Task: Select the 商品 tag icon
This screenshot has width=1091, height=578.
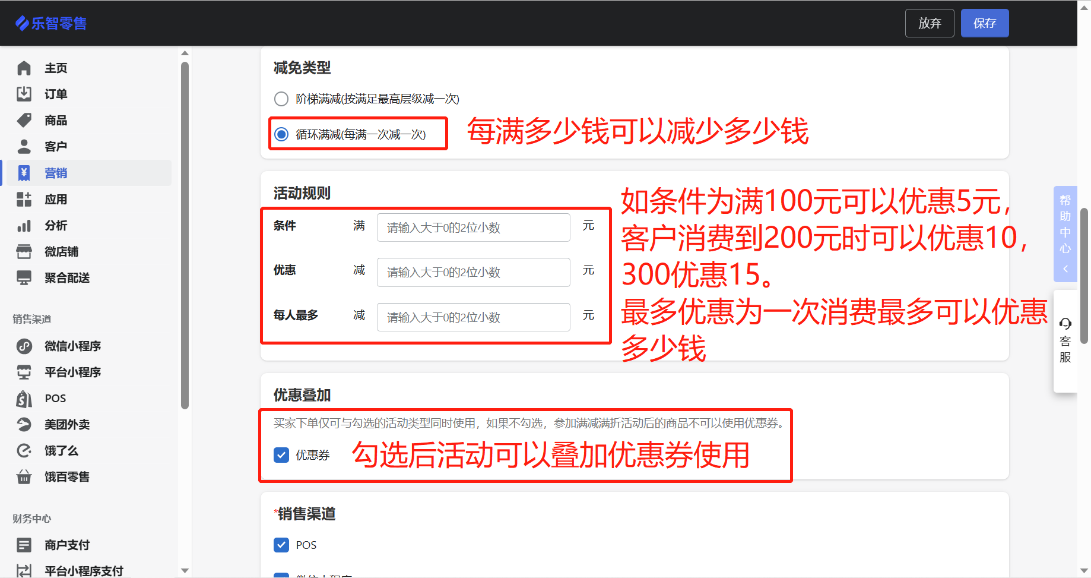Action: 24,120
